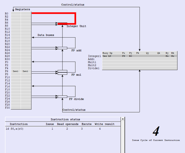The width and height of the screenshot is (185, 153).
Task: Click the 'Fk' column header
Action: click(138, 53)
